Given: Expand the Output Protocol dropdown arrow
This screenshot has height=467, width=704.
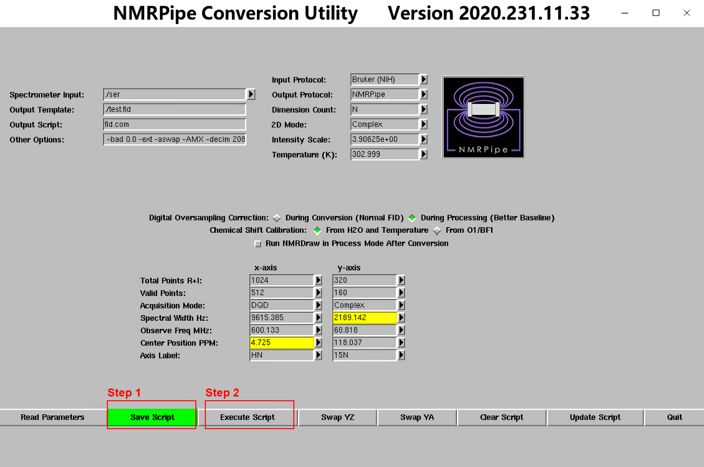Looking at the screenshot, I should (424, 94).
